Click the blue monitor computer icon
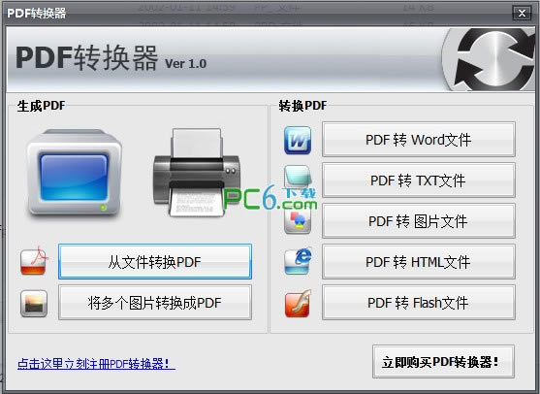Screen dimensions: 540x394 click(x=74, y=174)
